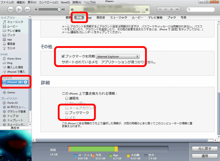Open the コントロール(C) menu
The image size is (220, 161).
click(49, 2)
